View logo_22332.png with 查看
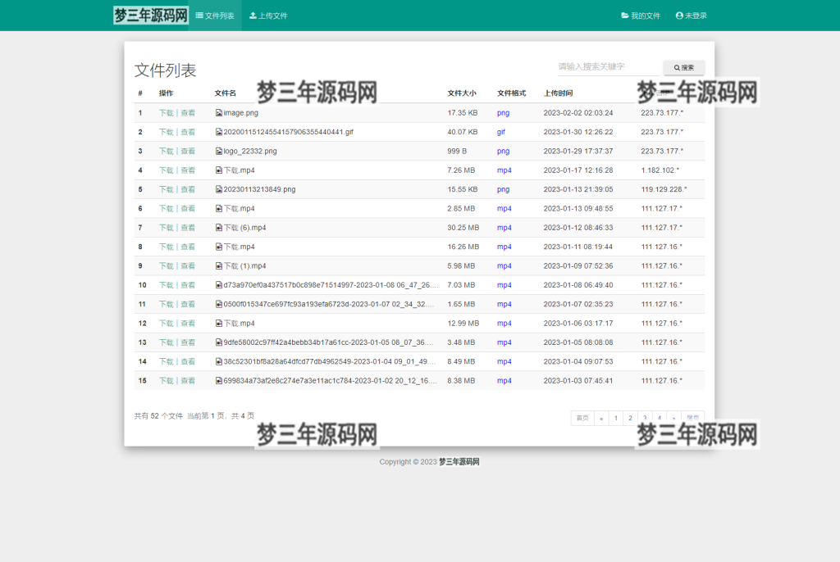Viewport: 840px width, 562px height. 188,152
